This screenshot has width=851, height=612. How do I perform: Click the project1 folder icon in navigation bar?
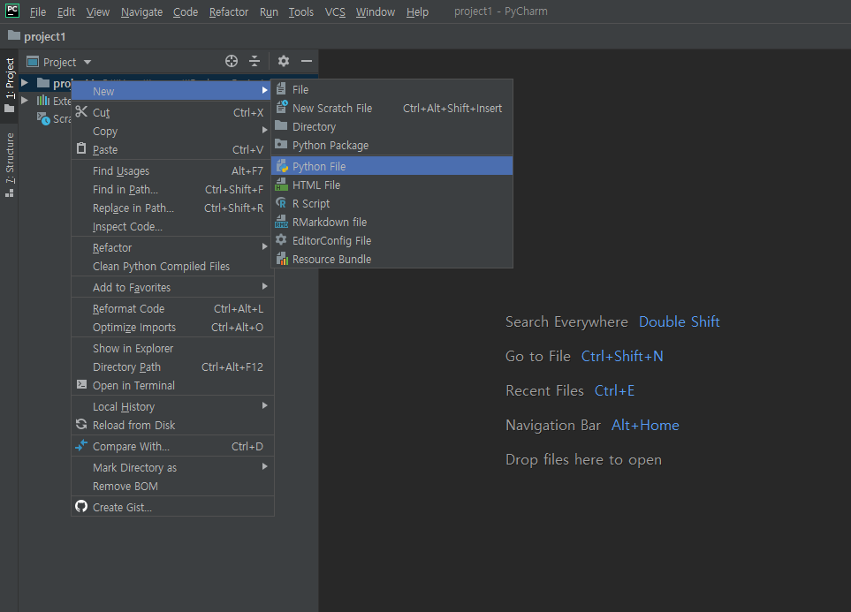click(x=14, y=36)
